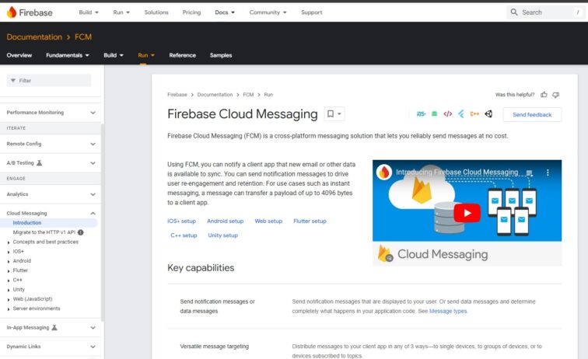Open the top Build dropdown menu

coord(89,12)
